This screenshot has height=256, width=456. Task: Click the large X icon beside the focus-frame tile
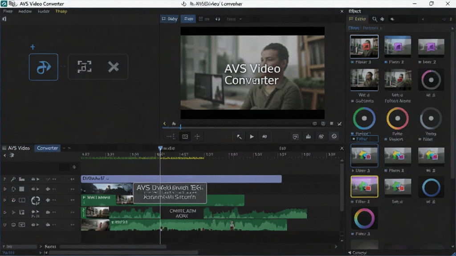(x=114, y=67)
